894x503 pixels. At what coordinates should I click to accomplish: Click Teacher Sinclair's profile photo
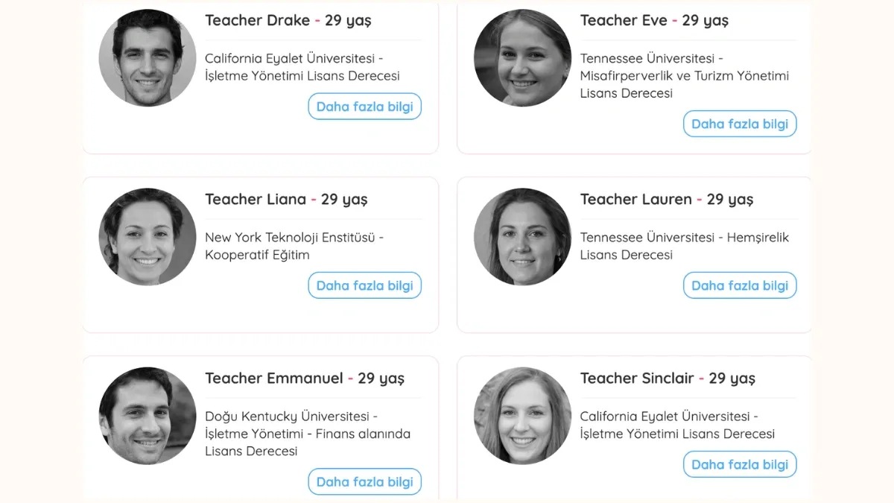(x=522, y=416)
